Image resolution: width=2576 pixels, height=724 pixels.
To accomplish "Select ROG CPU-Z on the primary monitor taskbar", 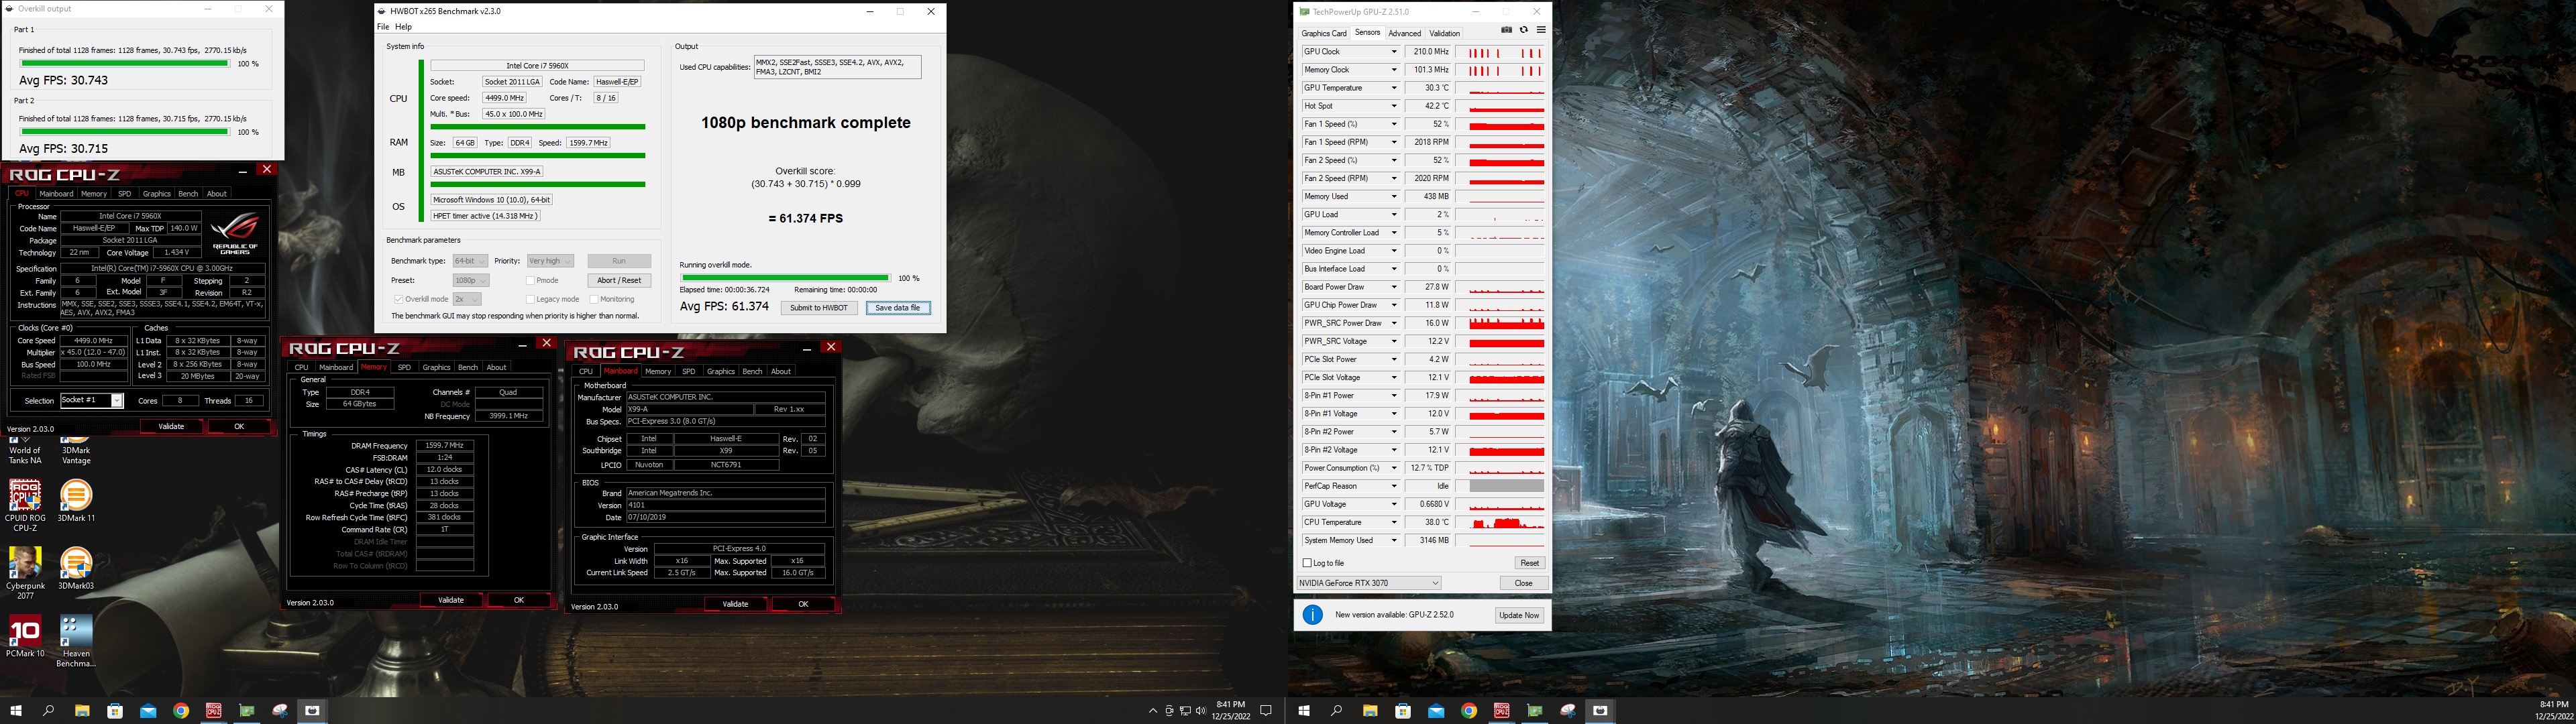I will [x=214, y=711].
